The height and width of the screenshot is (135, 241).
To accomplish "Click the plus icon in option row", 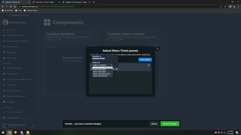I will [117, 69].
